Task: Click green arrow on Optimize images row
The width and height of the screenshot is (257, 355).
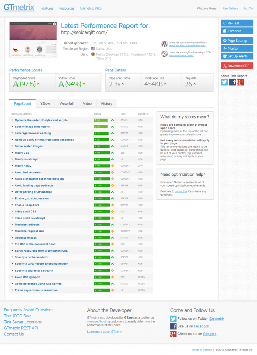Action: [x=112, y=238]
